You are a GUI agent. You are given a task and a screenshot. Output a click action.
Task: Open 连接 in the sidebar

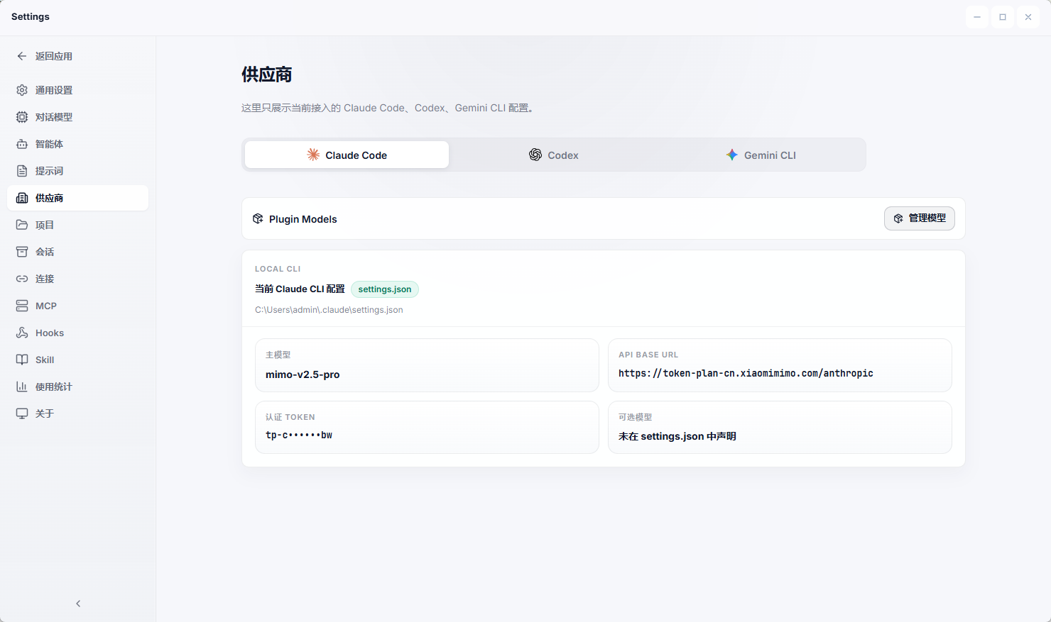click(77, 279)
